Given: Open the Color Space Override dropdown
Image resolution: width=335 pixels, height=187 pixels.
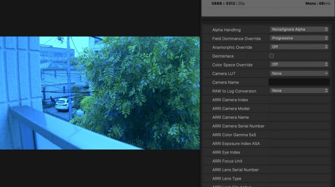Looking at the screenshot, I should [299, 65].
